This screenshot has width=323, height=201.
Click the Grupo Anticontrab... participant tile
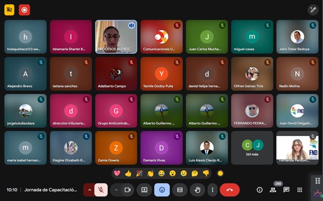(116, 111)
